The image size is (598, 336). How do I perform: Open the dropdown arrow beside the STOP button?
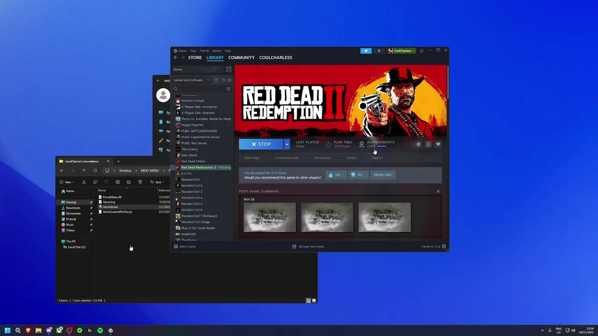[287, 144]
